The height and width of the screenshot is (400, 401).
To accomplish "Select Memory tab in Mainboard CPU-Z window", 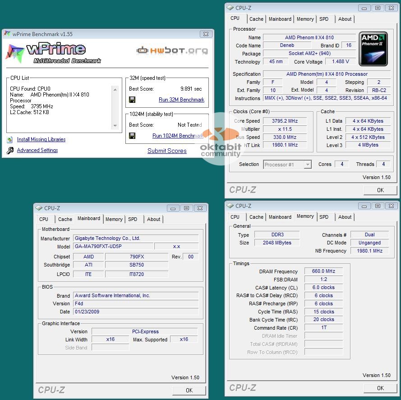I will tap(114, 219).
